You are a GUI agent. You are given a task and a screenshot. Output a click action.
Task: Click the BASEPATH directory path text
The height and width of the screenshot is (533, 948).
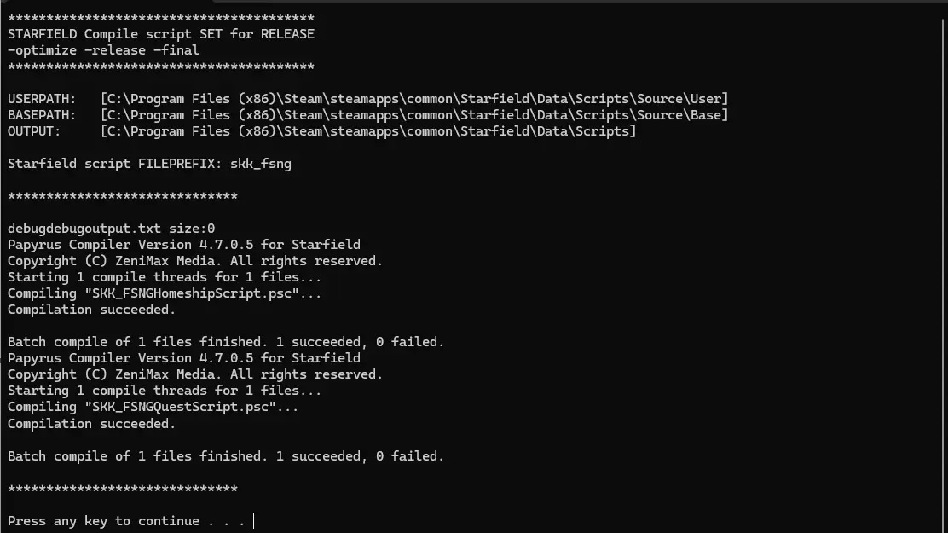pyautogui.click(x=414, y=115)
